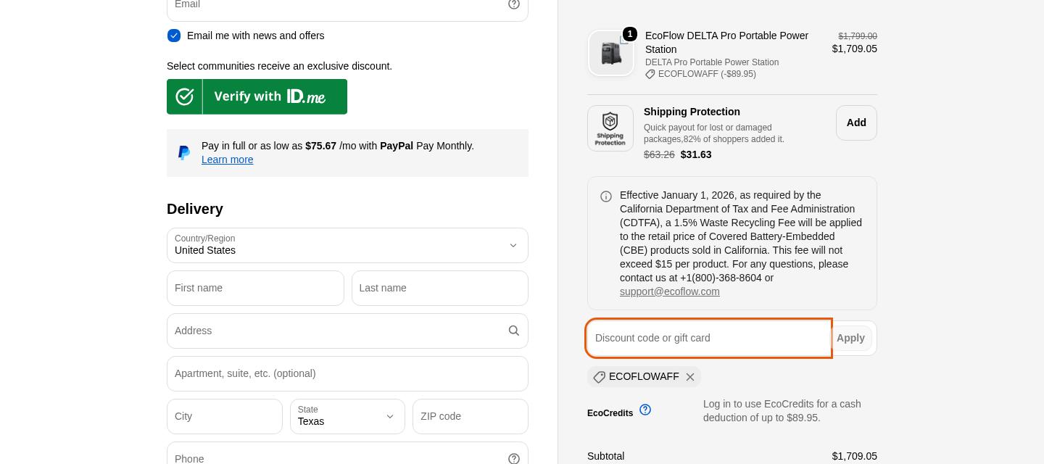
Task: Click the product quantity badge showing 1
Action: click(630, 34)
